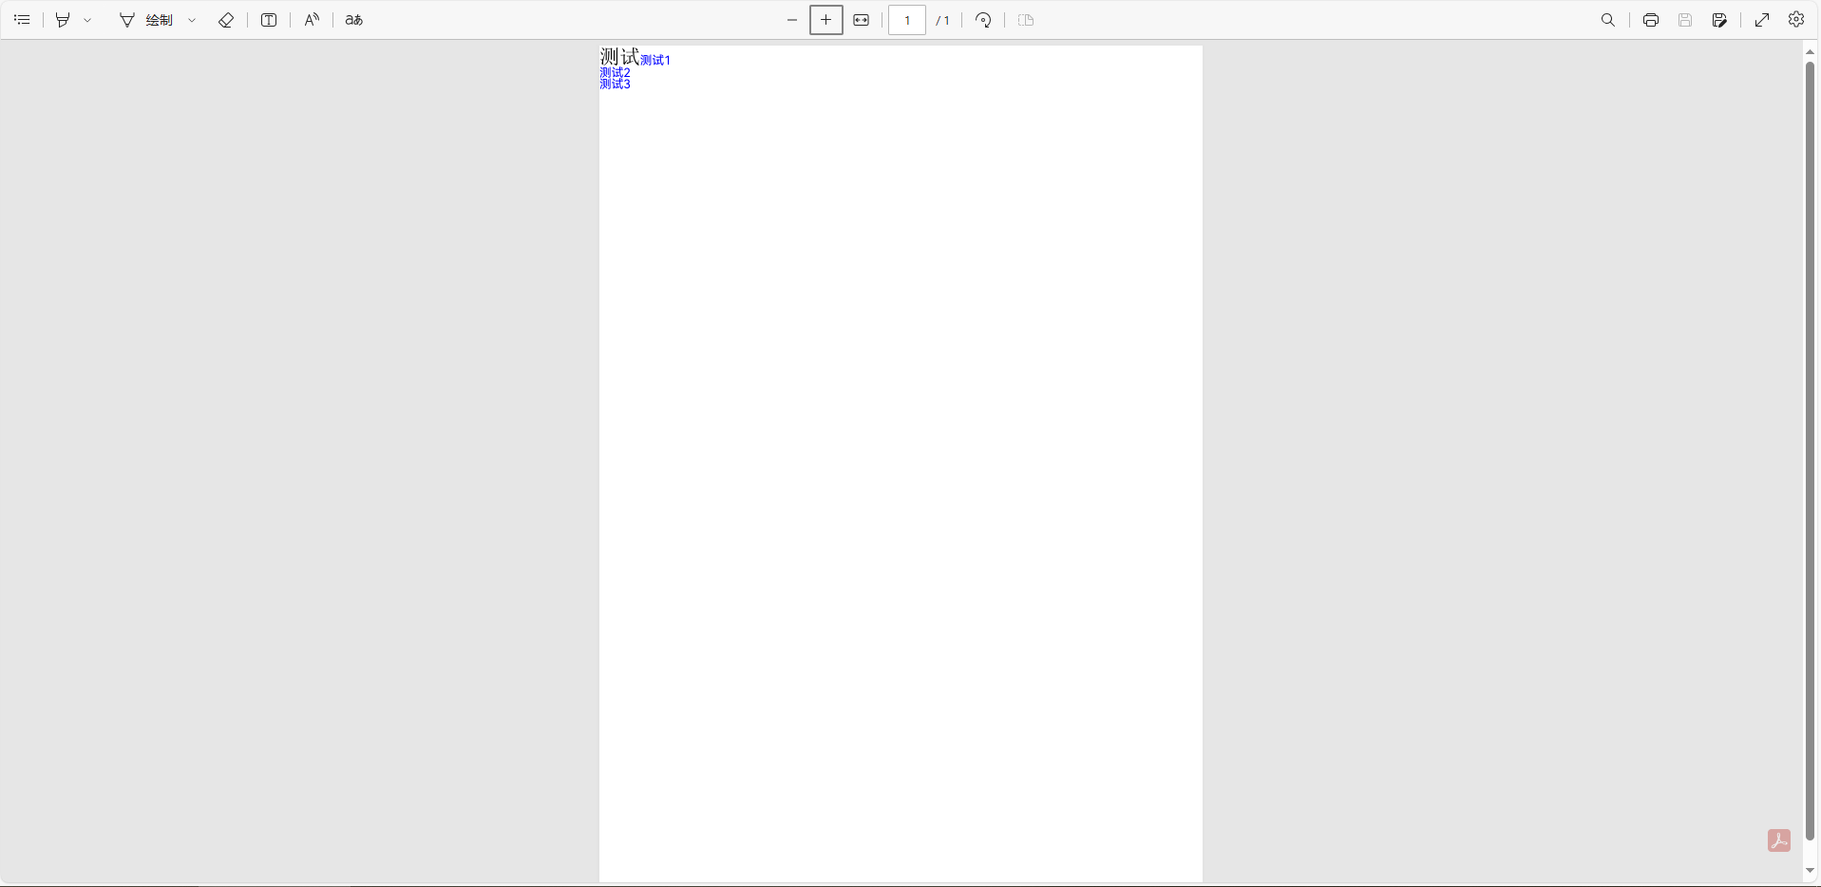Expand the 绘制 draw options dropdown
This screenshot has height=887, width=1821.
coord(192,20)
